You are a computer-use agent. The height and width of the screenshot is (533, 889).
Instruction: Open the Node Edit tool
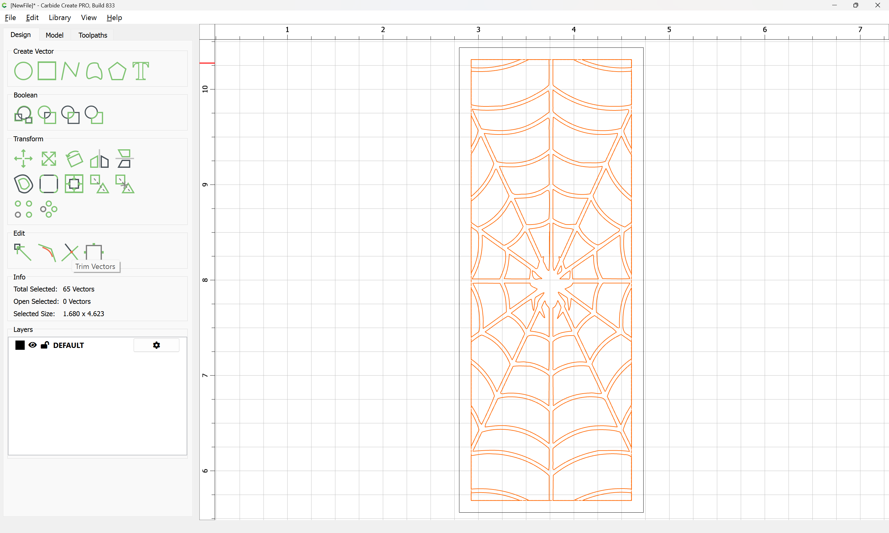(23, 252)
